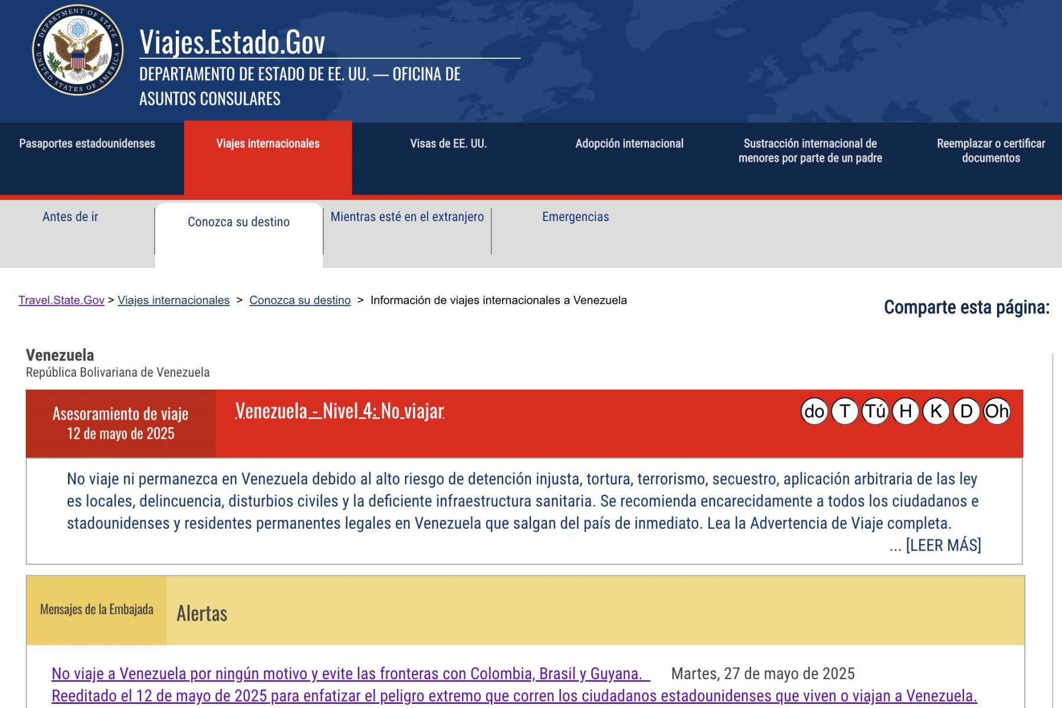This screenshot has width=1062, height=708.
Task: Click the 'D' risk indicator circle
Action: coord(966,411)
